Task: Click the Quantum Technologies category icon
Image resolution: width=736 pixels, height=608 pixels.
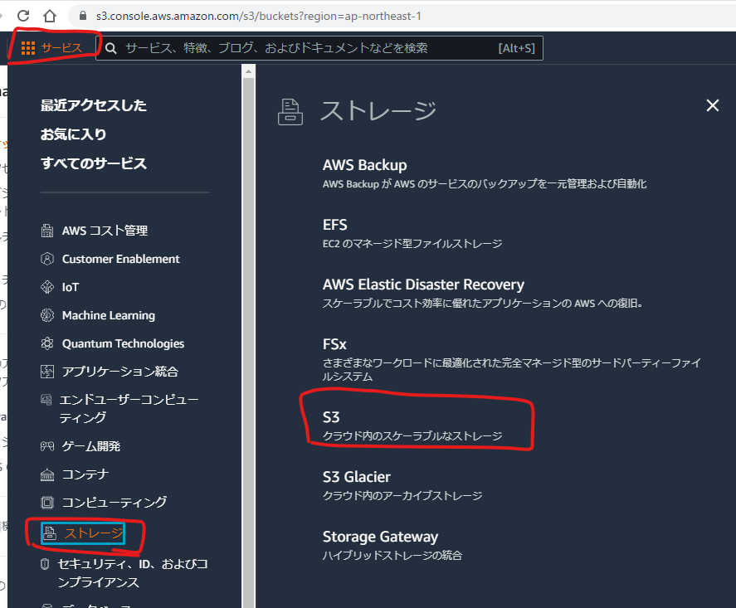Action: click(x=47, y=343)
